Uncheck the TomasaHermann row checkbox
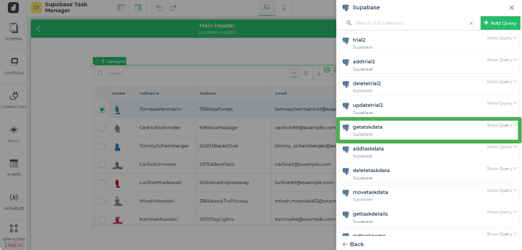522x250 pixels. tap(102, 109)
